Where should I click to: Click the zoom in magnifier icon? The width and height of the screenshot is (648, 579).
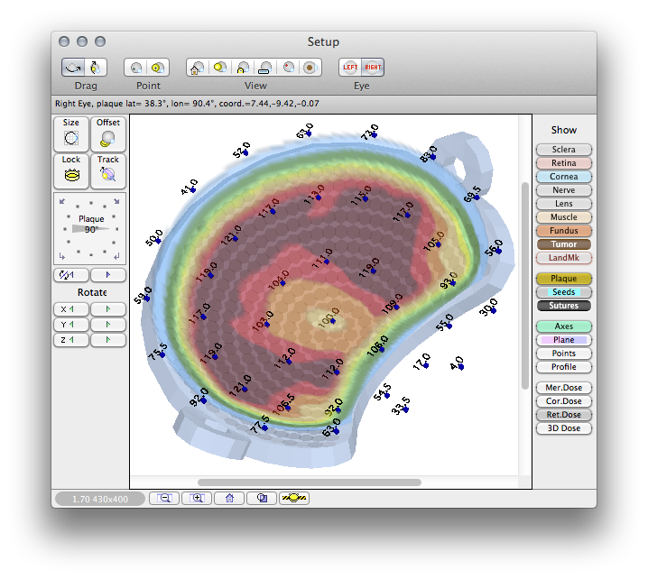tap(198, 498)
